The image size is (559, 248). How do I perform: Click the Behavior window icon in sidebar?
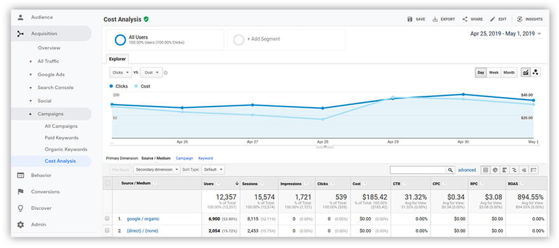tap(20, 176)
